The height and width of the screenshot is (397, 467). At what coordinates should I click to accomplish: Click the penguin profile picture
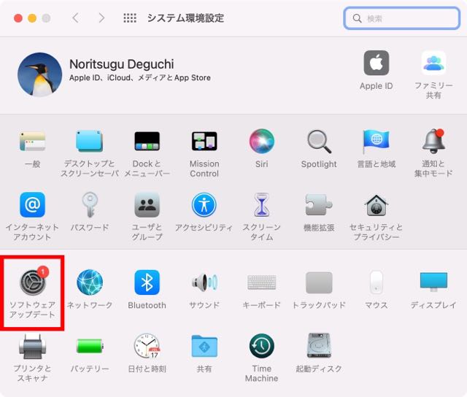point(39,74)
